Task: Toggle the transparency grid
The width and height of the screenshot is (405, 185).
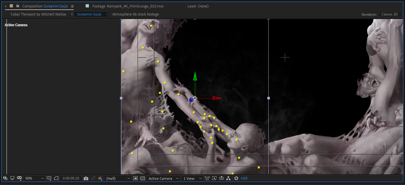Action: click(x=143, y=178)
